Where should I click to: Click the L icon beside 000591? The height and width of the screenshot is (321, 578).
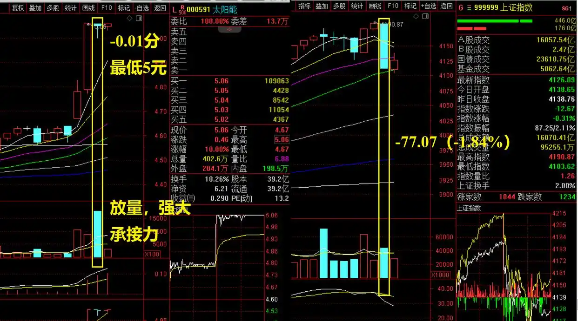click(174, 10)
